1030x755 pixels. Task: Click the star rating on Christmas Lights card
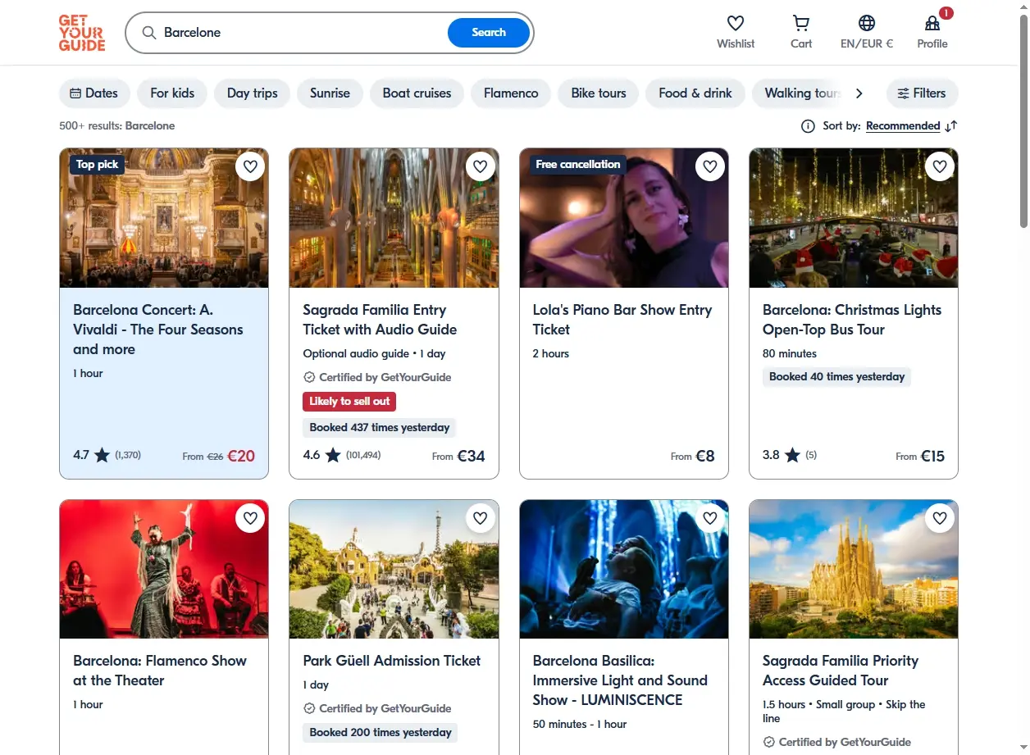(x=792, y=455)
